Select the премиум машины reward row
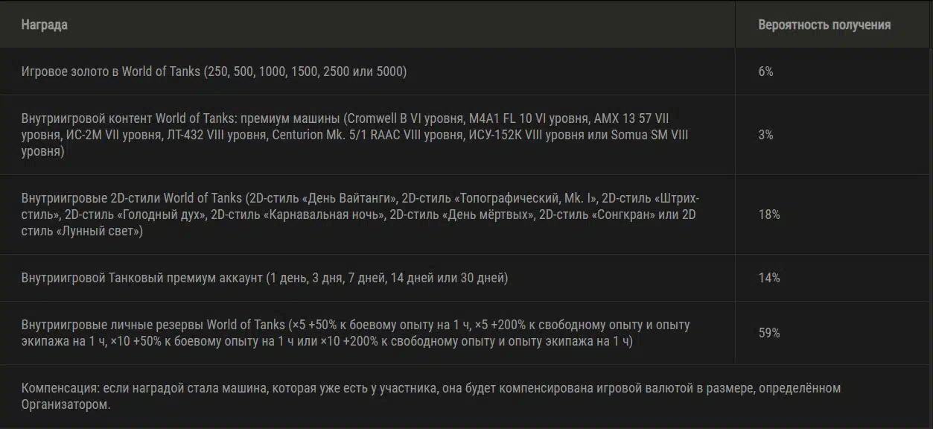The image size is (933, 429). click(466, 135)
